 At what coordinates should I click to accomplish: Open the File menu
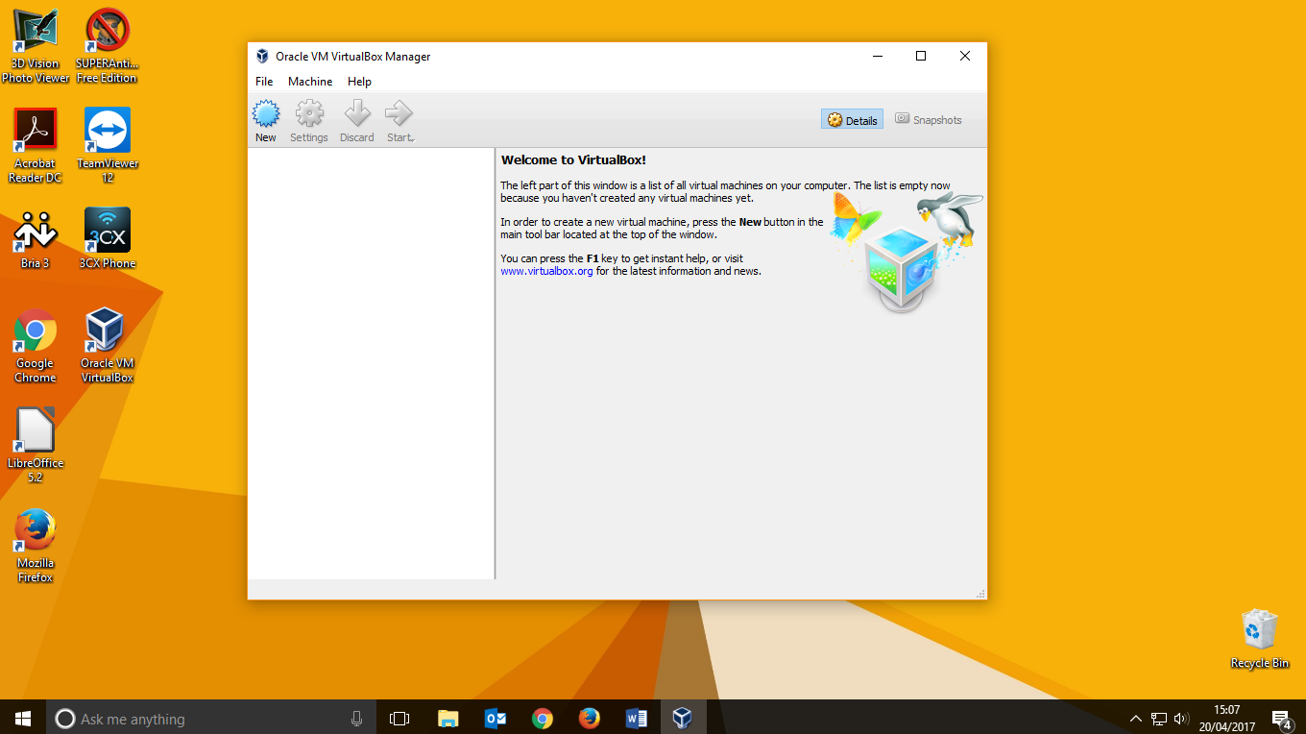(x=264, y=82)
